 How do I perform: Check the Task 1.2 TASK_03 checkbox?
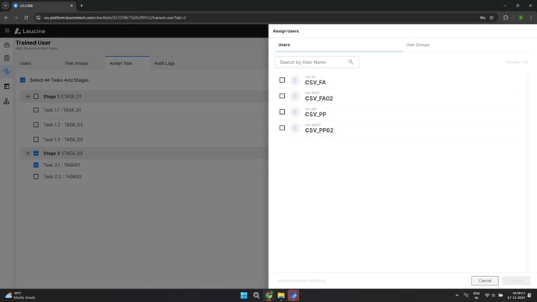pos(36,125)
